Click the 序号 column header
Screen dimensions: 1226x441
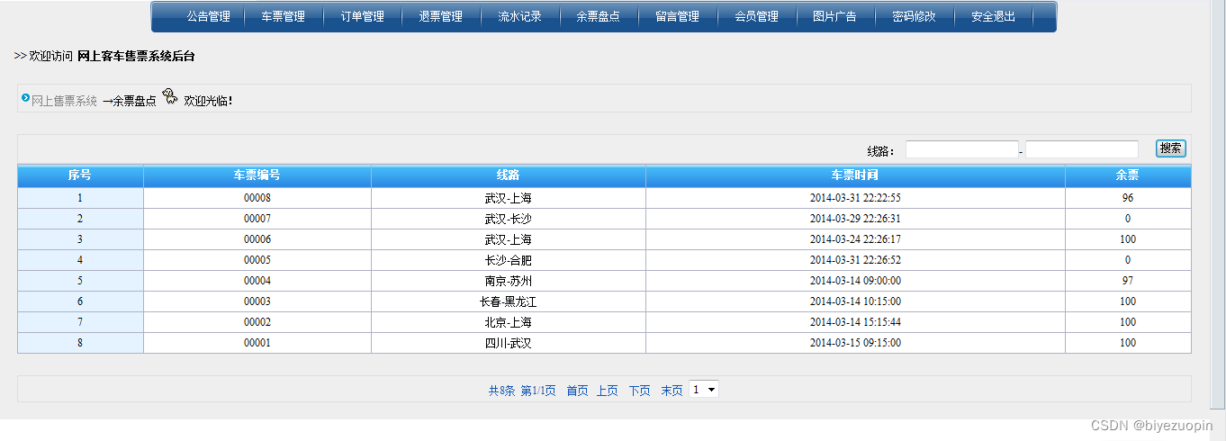(80, 175)
